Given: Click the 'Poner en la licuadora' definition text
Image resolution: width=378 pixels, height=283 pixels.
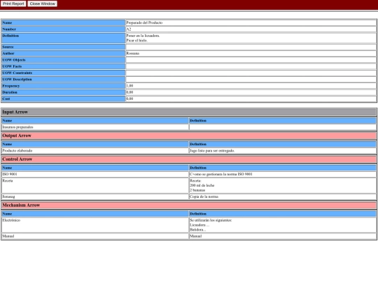Looking at the screenshot, I should pyautogui.click(x=143, y=36).
